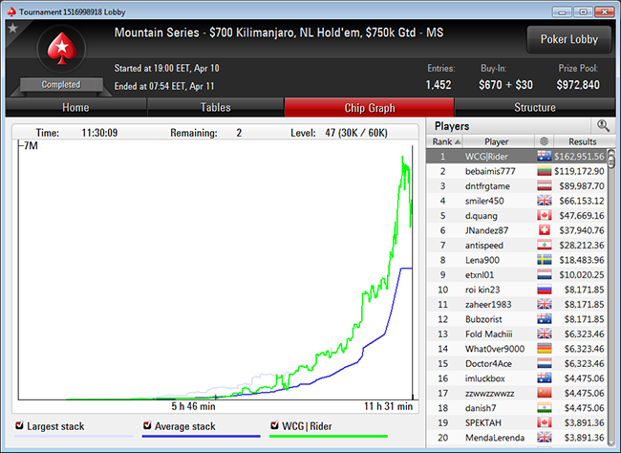Open the Poker Lobby button
This screenshot has width=621, height=453.
569,39
